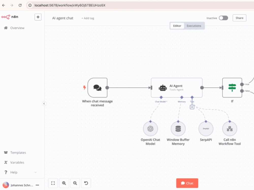
Task: Click the If node false output
Action: [x=242, y=91]
